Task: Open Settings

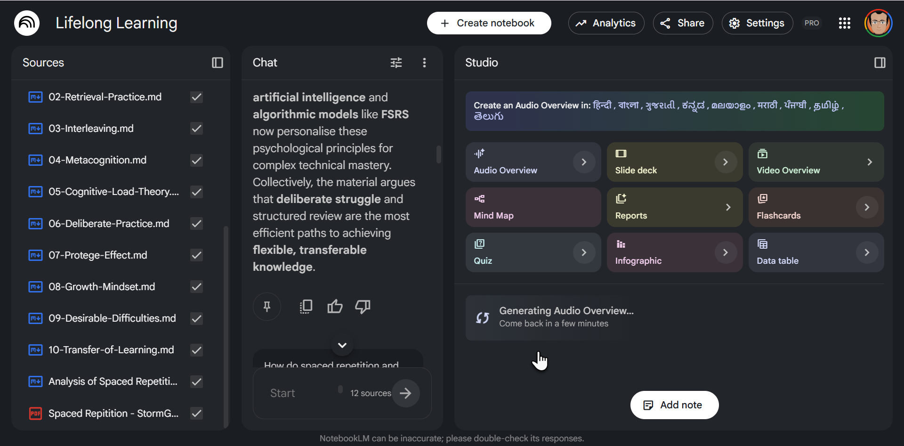Action: point(757,23)
